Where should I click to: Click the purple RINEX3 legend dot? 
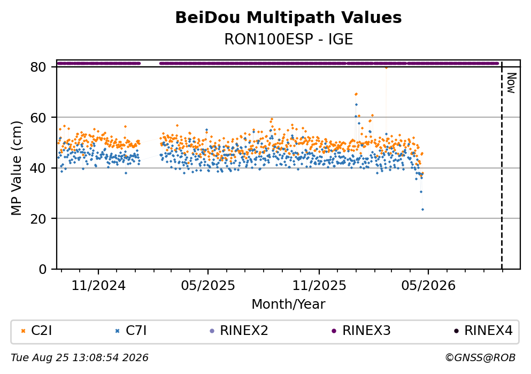tap(334, 331)
